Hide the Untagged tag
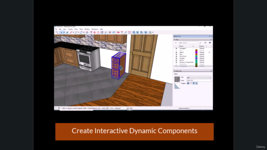This screenshot has width=267, height=150. pyautogui.click(x=176, y=48)
